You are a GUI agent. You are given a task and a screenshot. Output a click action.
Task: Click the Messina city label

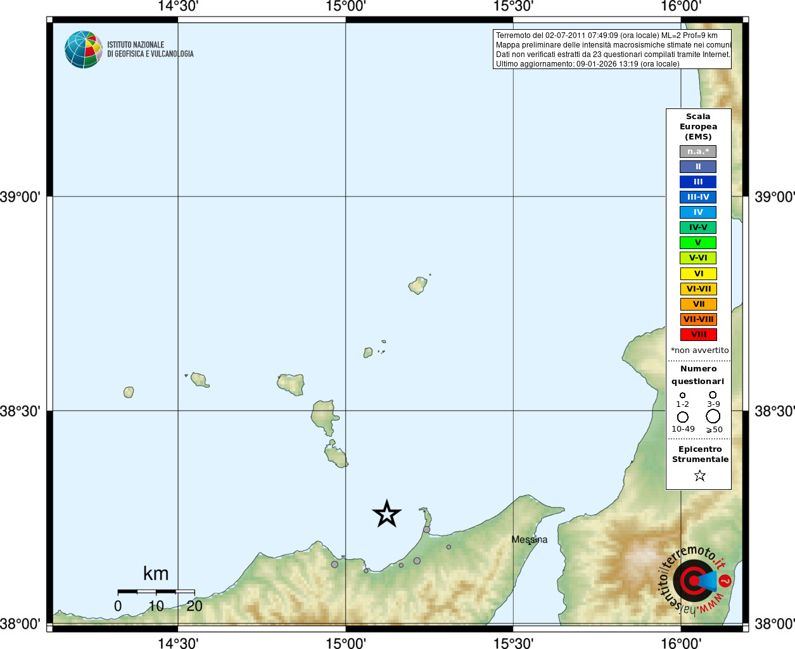click(x=530, y=540)
